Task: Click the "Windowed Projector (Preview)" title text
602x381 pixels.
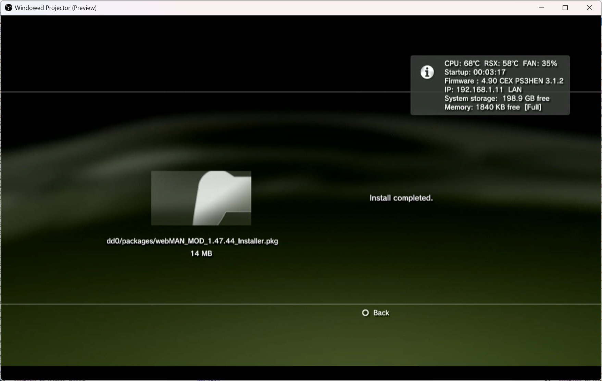Action: pyautogui.click(x=55, y=8)
